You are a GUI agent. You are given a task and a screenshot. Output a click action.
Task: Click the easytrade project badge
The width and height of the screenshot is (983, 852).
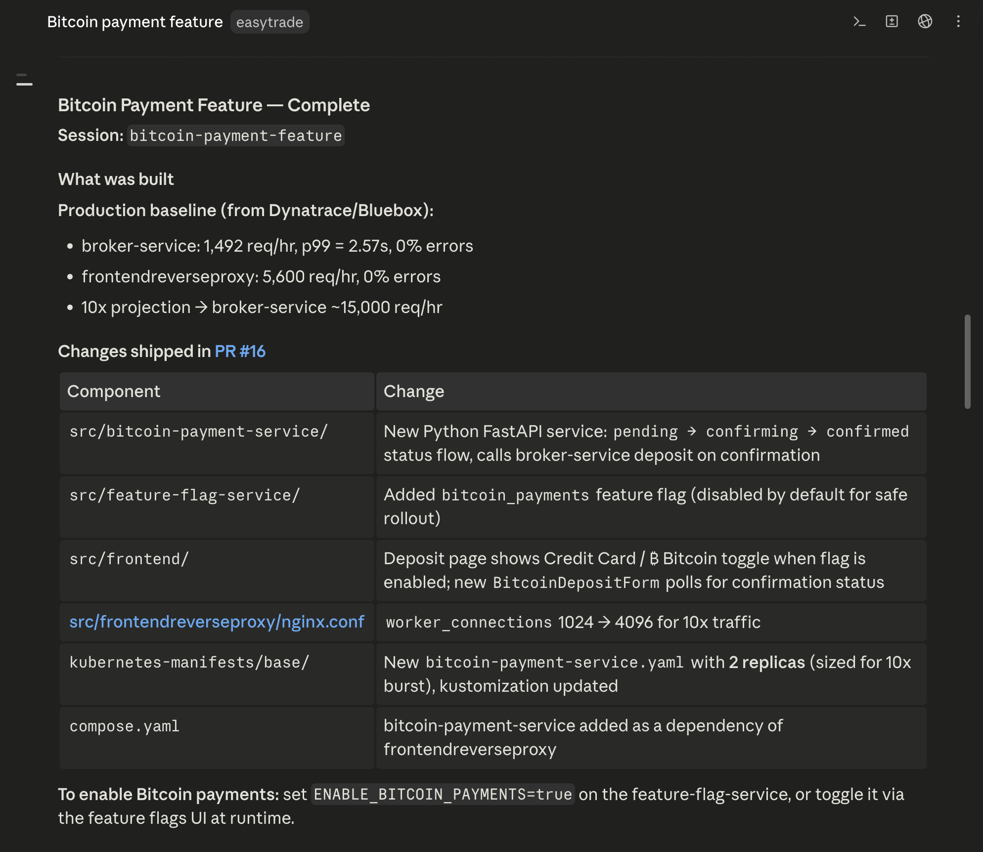click(269, 22)
